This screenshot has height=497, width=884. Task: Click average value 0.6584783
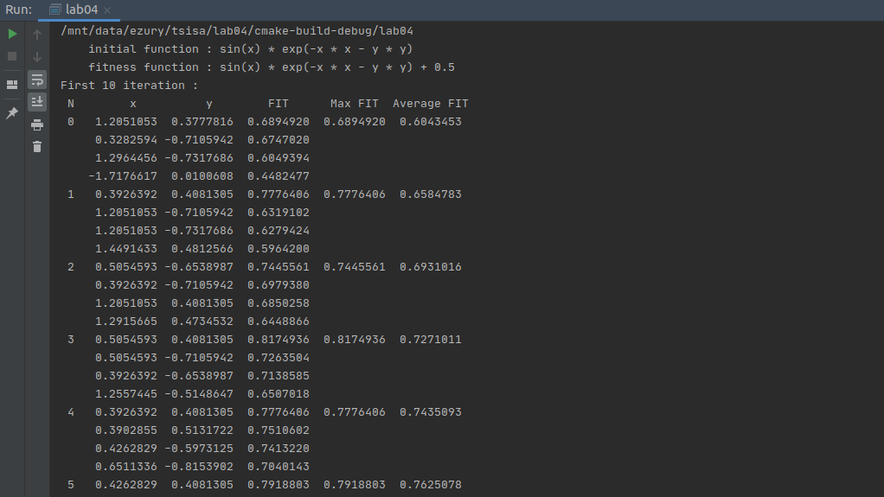(430, 194)
